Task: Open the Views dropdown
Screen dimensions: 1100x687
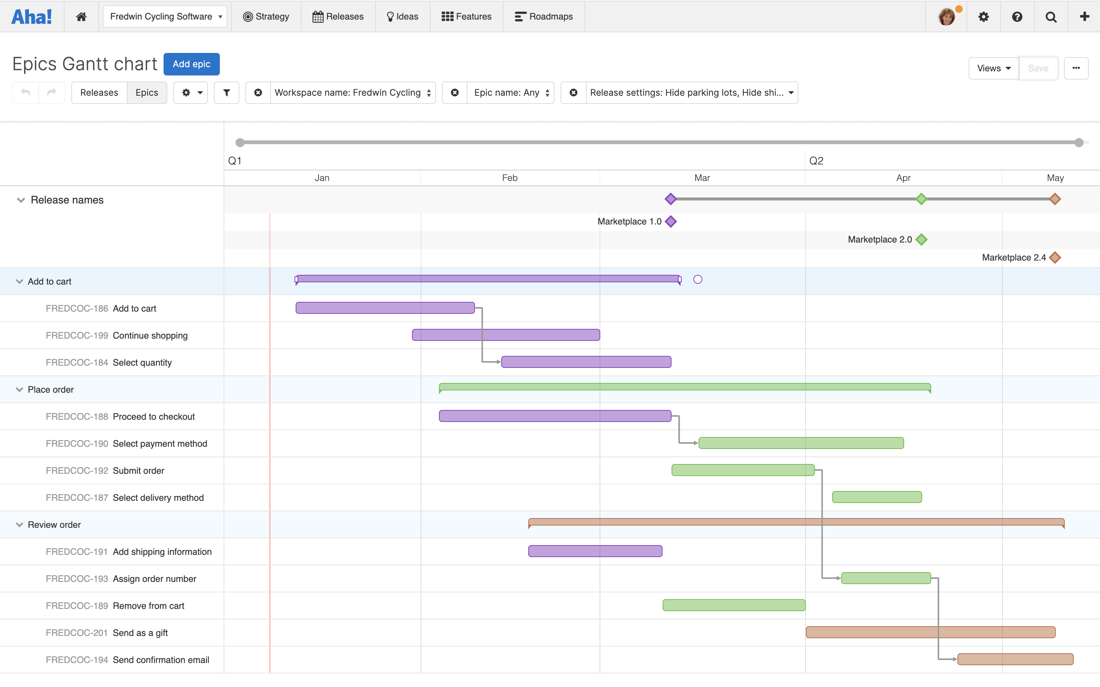Action: pos(993,68)
